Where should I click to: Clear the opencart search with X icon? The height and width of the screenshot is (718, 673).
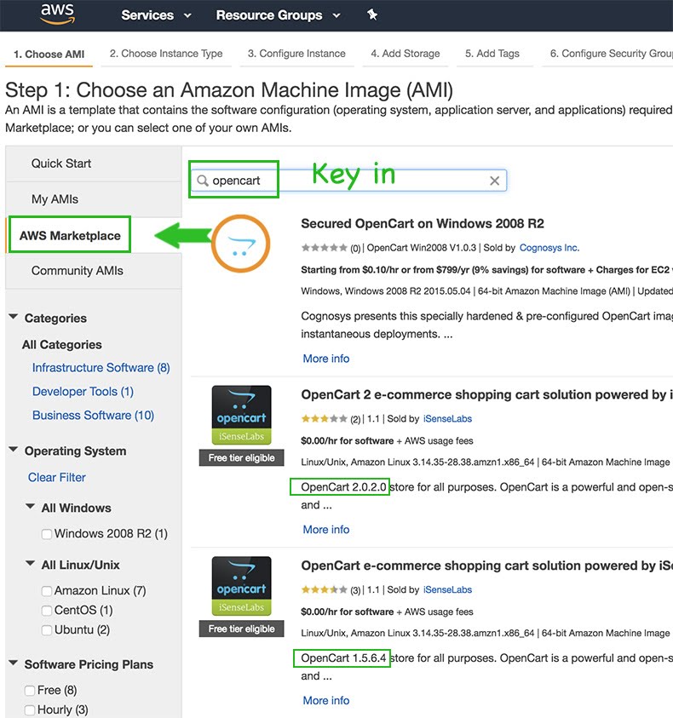pos(494,181)
